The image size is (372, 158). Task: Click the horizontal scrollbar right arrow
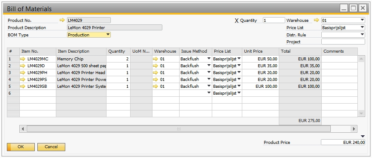click(x=354, y=129)
